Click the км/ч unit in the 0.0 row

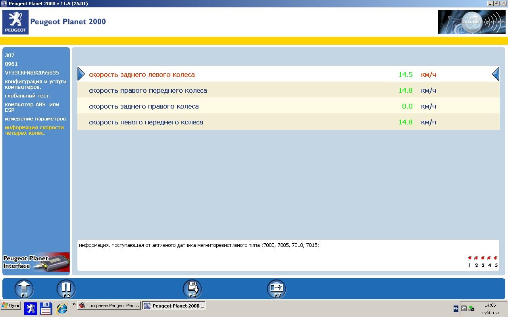pos(429,106)
